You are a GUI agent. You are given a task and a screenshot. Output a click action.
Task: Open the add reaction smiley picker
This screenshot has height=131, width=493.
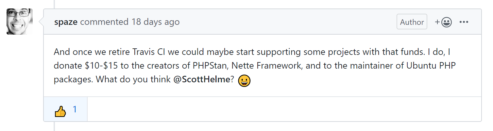pyautogui.click(x=446, y=22)
